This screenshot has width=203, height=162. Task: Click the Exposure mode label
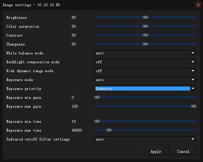[x=19, y=80]
